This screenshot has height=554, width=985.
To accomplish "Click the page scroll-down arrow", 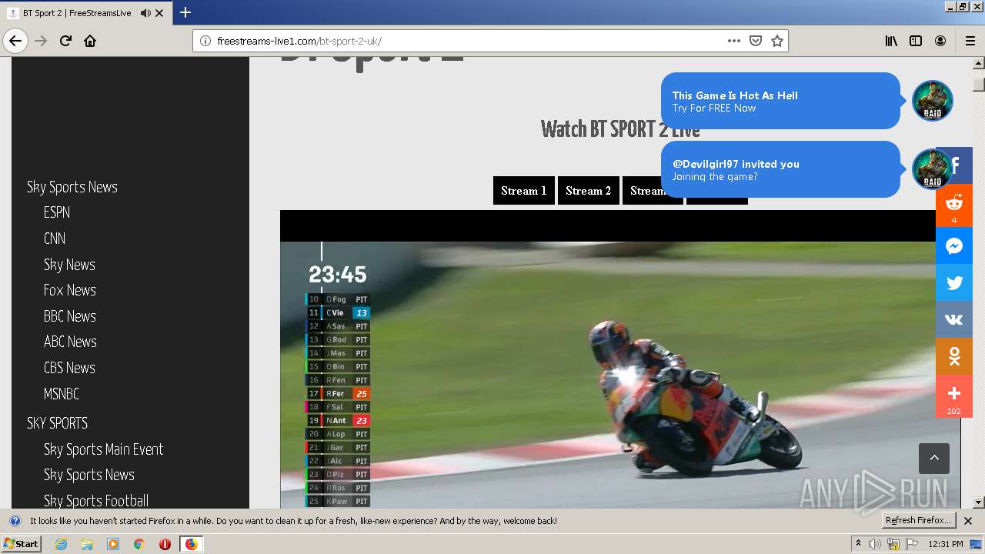I will 979,502.
